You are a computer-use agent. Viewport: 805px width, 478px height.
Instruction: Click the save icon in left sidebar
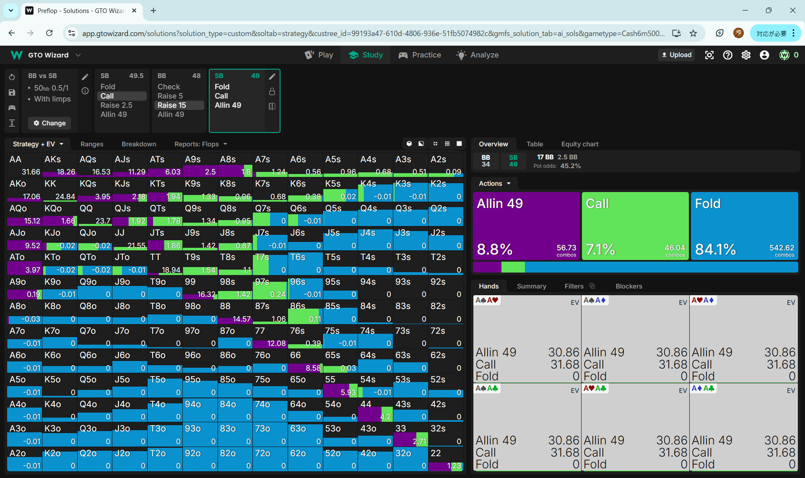point(12,93)
